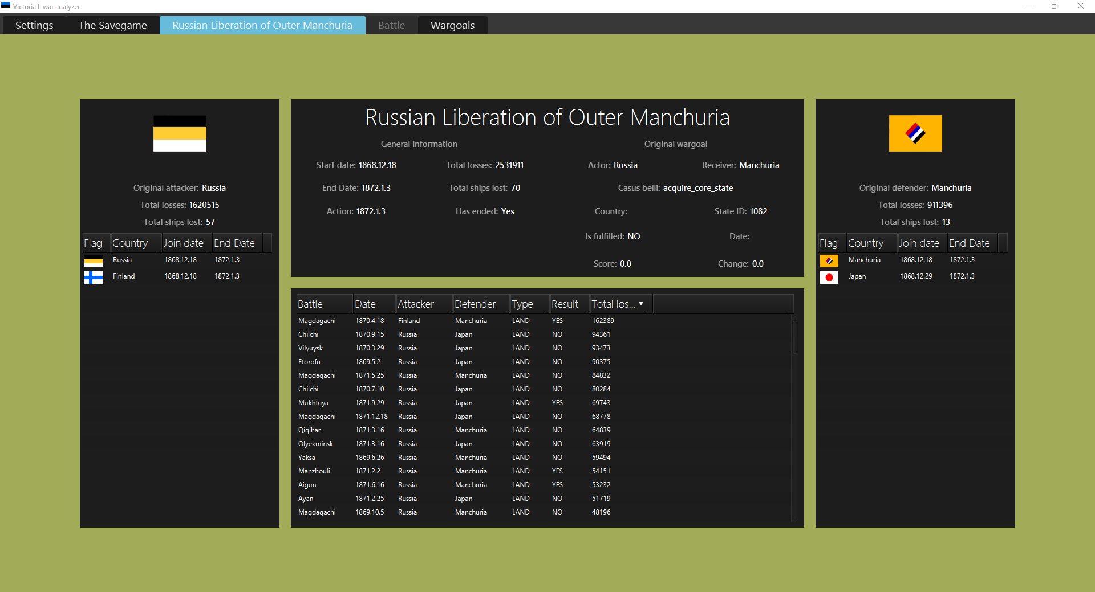
Task: Select the Yaksa battle row
Action: click(x=544, y=458)
